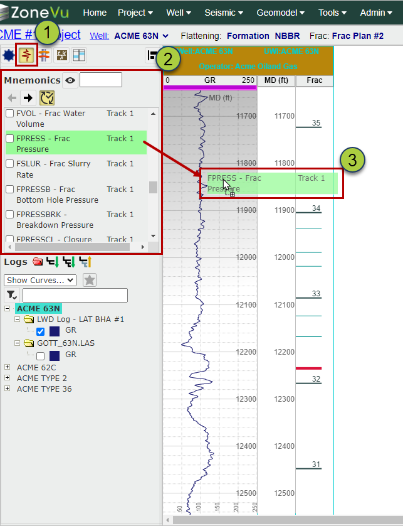
Task: Click the black forward arrow in Mnemonics
Action: [x=28, y=98]
